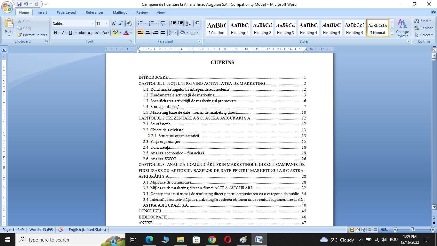
Task: Apply strikethrough to text
Action: pyautogui.click(x=82, y=33)
